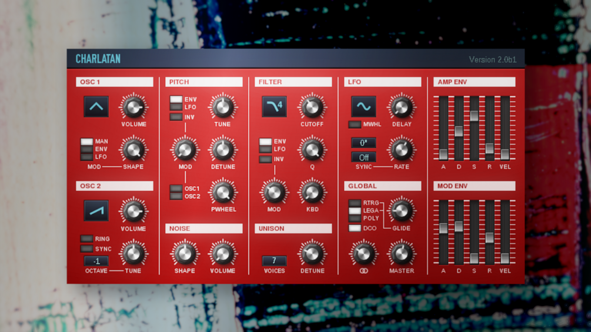Open LFO phase 0° selector
The height and width of the screenshot is (332, 591).
(364, 143)
